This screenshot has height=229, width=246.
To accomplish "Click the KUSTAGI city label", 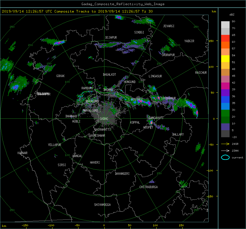I will point(137,99).
